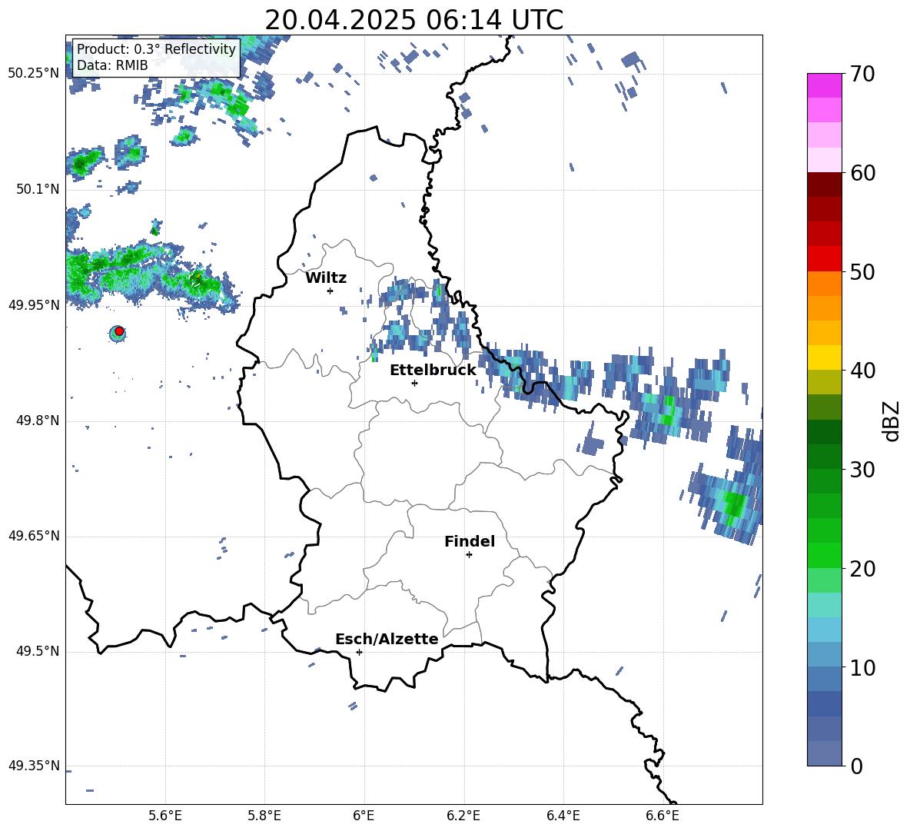The width and height of the screenshot is (910, 831).
Task: Click the 6.4°E longitude label
Action: (563, 816)
